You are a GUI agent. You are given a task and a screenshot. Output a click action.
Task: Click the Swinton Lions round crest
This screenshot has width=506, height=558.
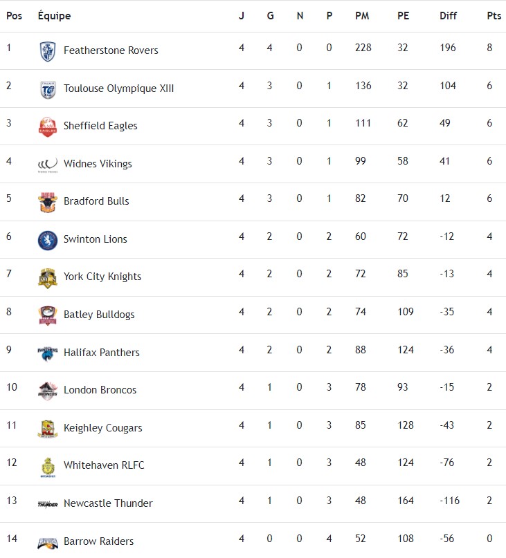pos(48,240)
